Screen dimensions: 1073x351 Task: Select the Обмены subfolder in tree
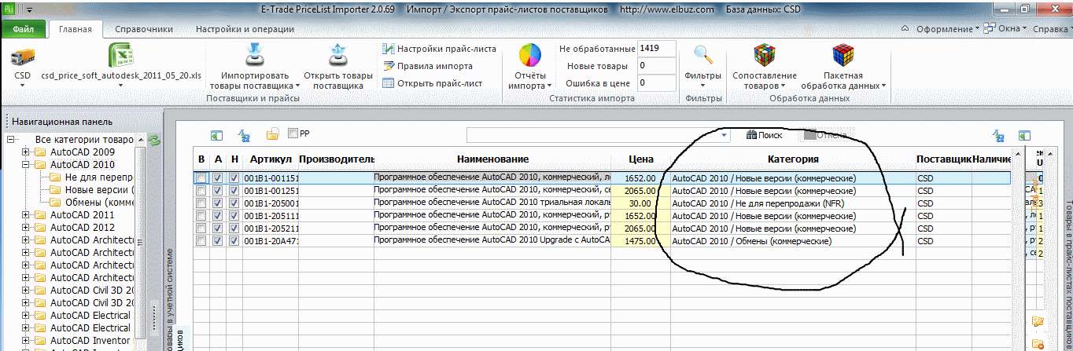(x=92, y=203)
